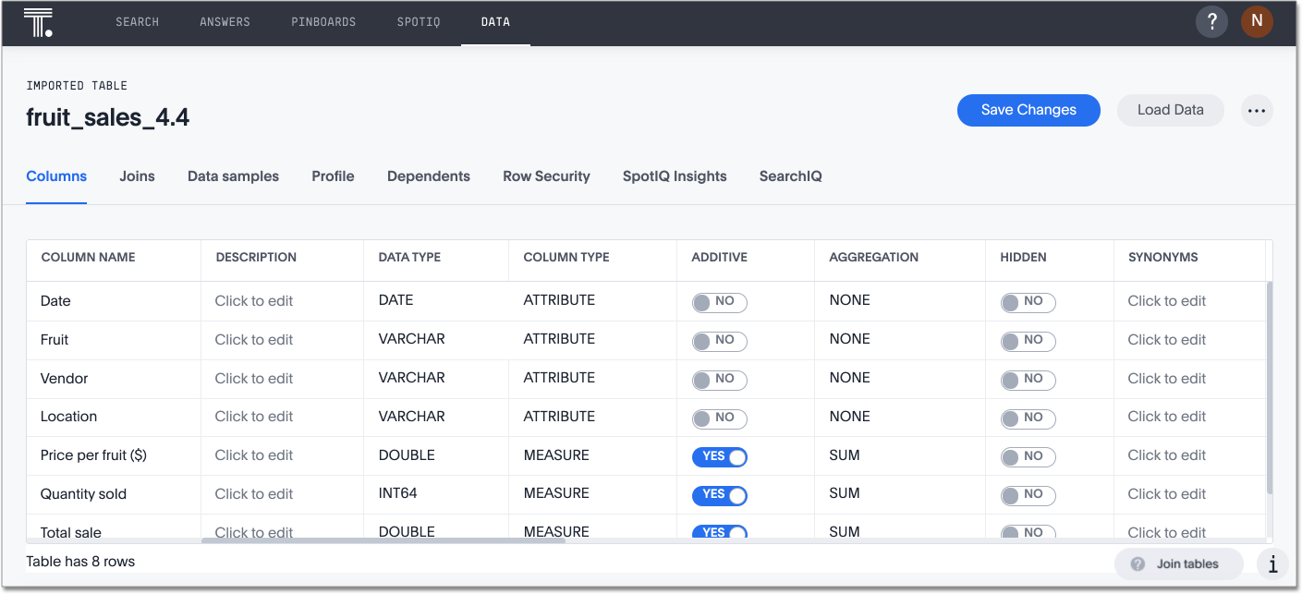Click the Join tables help button

tap(1174, 564)
